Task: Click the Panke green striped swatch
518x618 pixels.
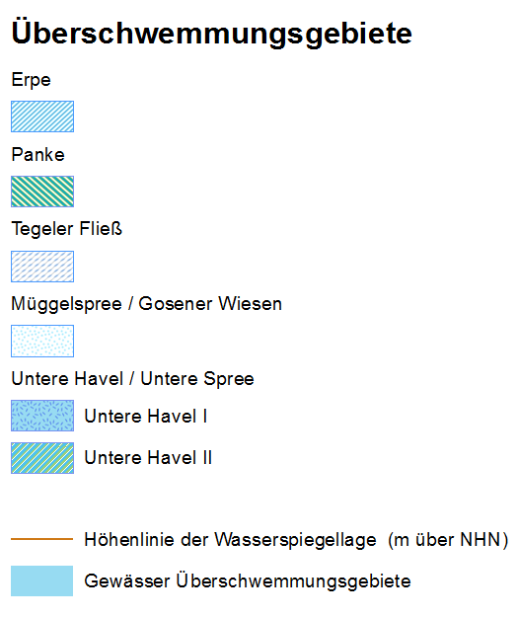Action: 42,192
